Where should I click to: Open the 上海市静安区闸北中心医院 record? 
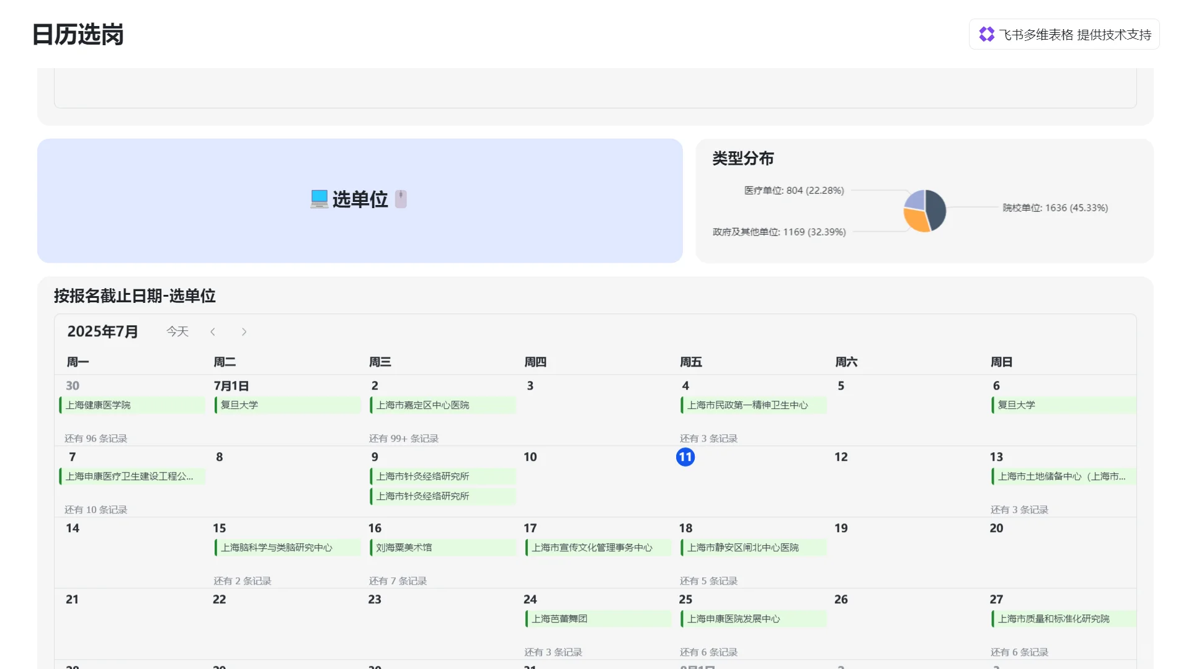tap(754, 548)
